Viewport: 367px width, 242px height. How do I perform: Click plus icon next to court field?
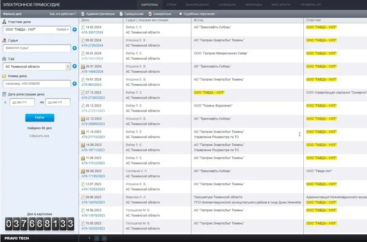pos(74,67)
